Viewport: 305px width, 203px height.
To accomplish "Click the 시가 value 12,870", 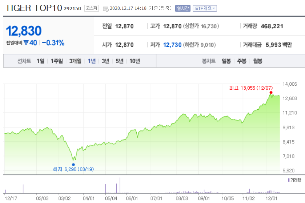I will 124,45.
